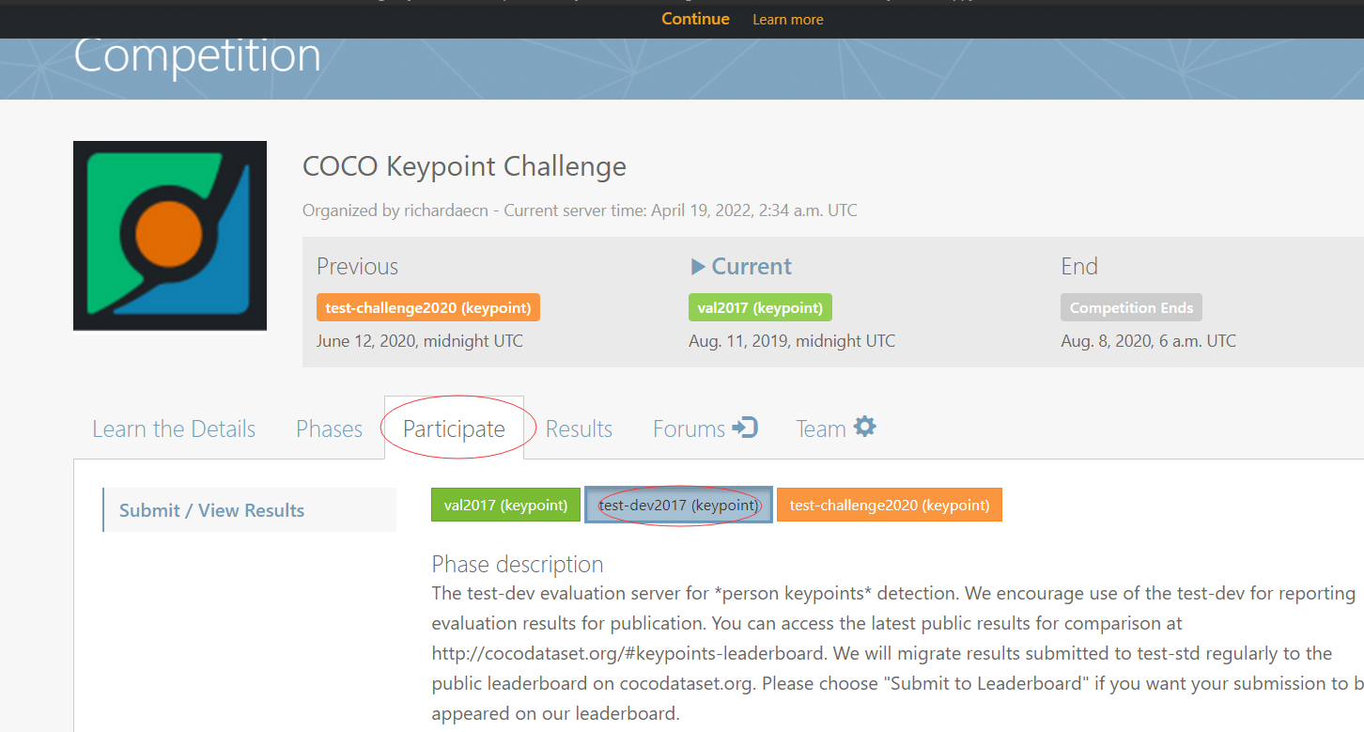The image size is (1364, 732).
Task: Click the Learn more link
Action: 787,19
